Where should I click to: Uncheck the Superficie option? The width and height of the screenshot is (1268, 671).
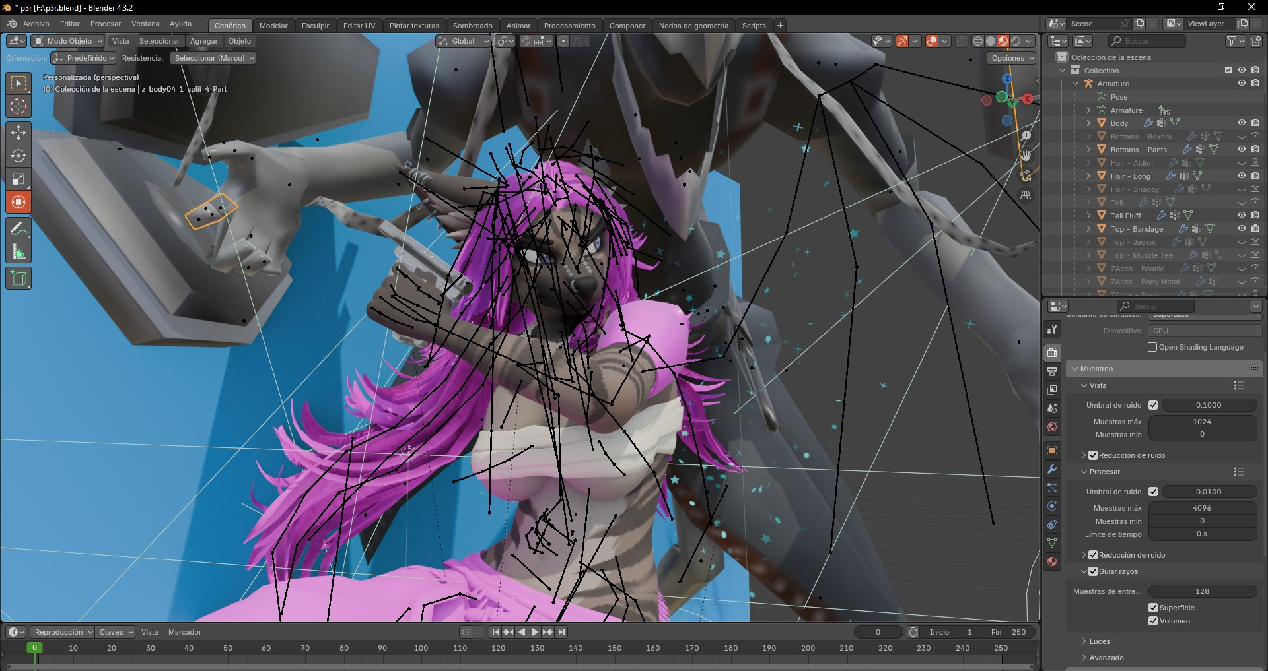click(1153, 608)
